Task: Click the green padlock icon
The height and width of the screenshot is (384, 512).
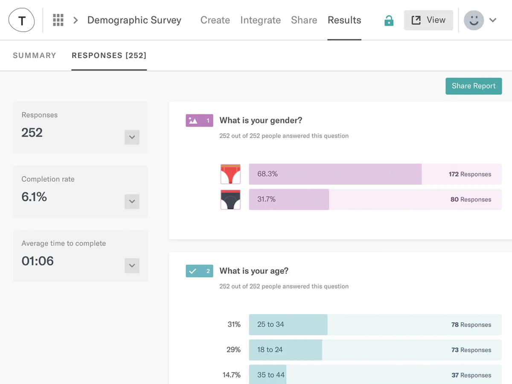Action: pos(389,20)
